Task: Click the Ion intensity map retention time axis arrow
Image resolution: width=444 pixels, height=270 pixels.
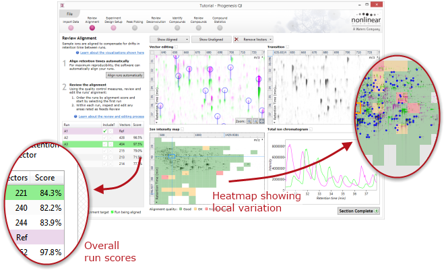Action: point(157,203)
